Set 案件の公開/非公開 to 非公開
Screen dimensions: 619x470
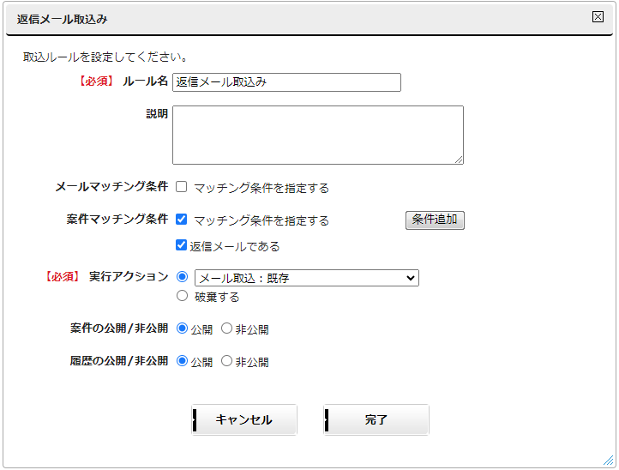pyautogui.click(x=226, y=328)
